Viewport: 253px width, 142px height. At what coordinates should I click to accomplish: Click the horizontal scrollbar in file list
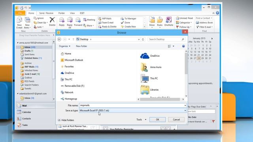coord(160,99)
